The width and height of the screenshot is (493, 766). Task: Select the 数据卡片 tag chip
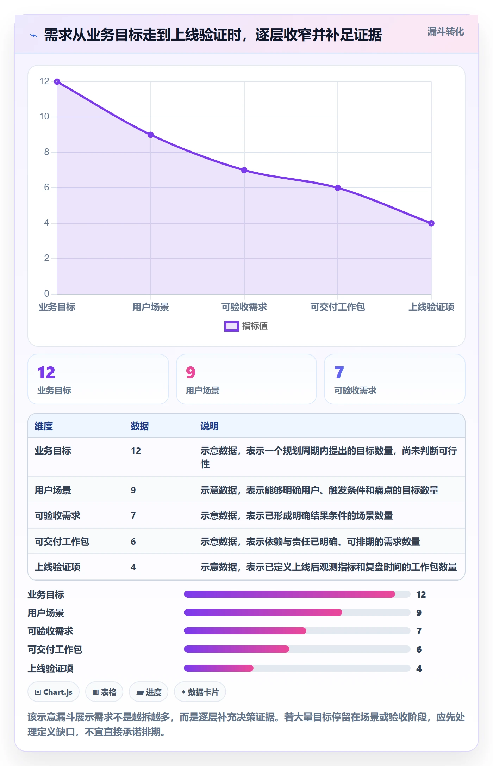coord(200,692)
